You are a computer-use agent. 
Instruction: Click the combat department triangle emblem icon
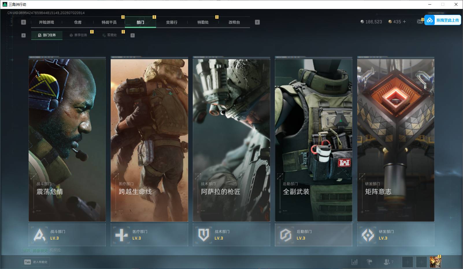click(40, 235)
